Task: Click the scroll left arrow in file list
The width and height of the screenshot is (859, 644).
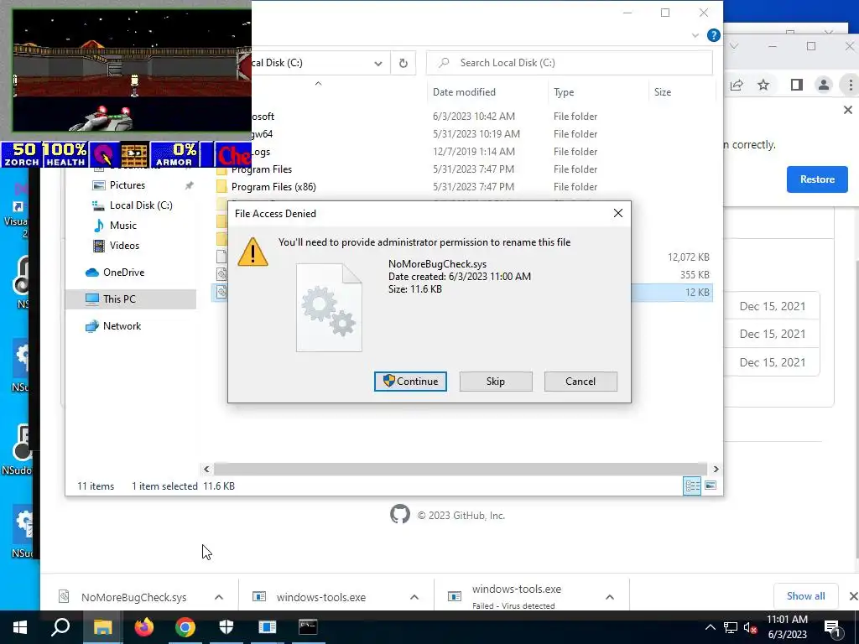Action: point(206,470)
